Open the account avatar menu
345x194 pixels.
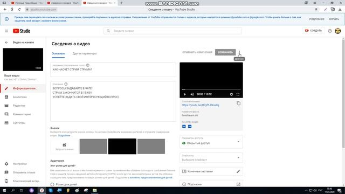pos(338,31)
